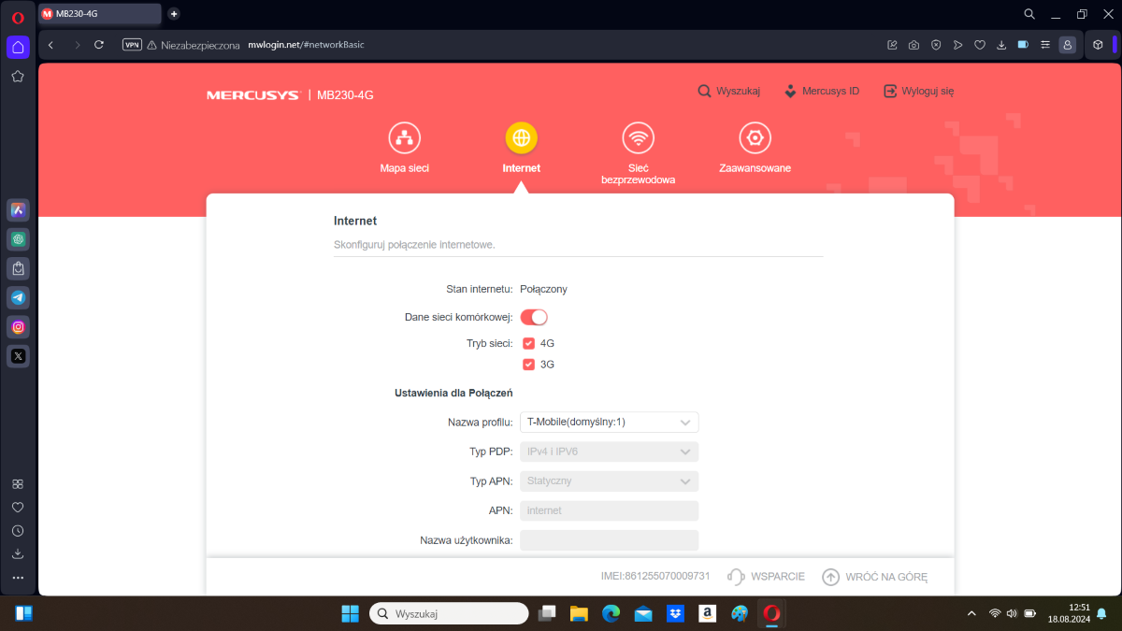Open sidebar downloads icon
Screen dimensions: 1122x631
click(18, 554)
